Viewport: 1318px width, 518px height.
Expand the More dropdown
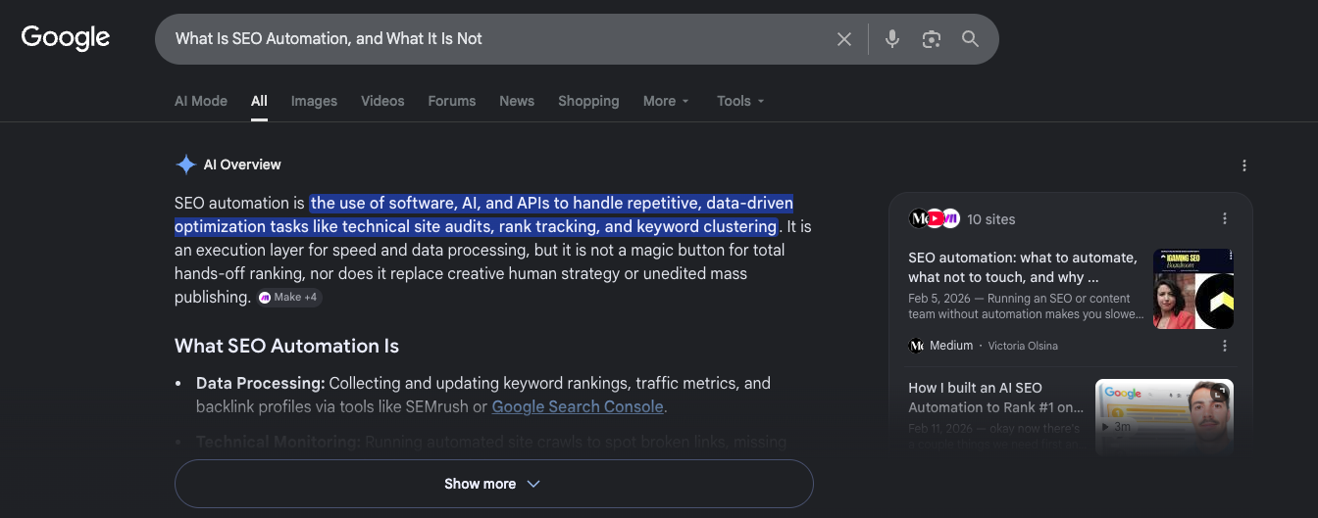(x=667, y=101)
